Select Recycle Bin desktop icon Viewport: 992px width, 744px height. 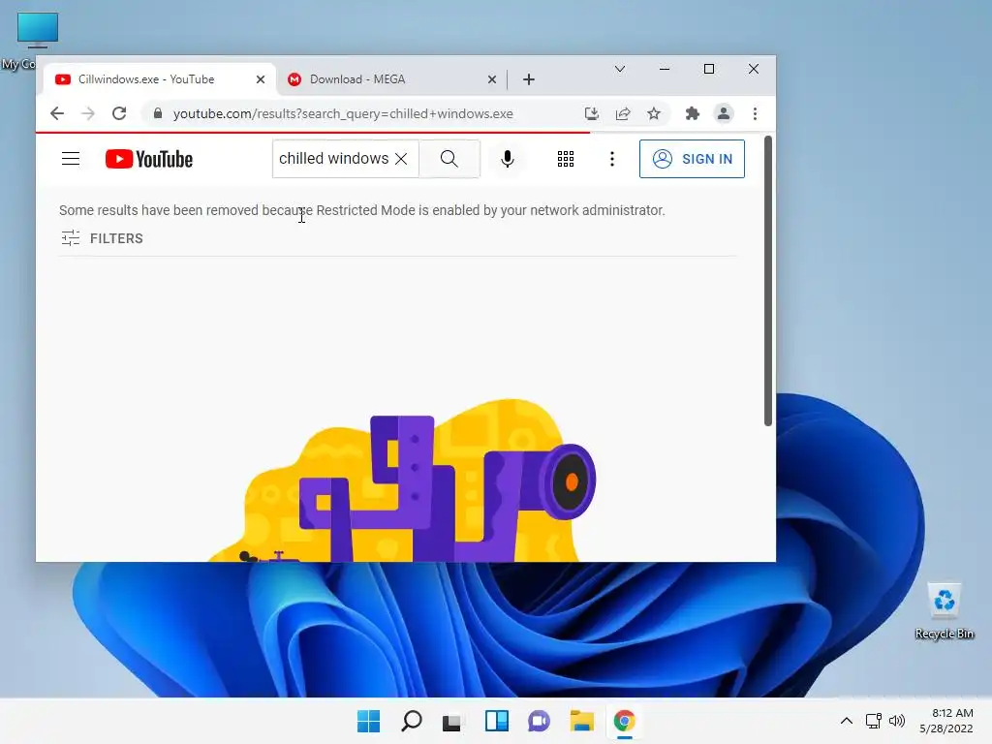click(945, 611)
